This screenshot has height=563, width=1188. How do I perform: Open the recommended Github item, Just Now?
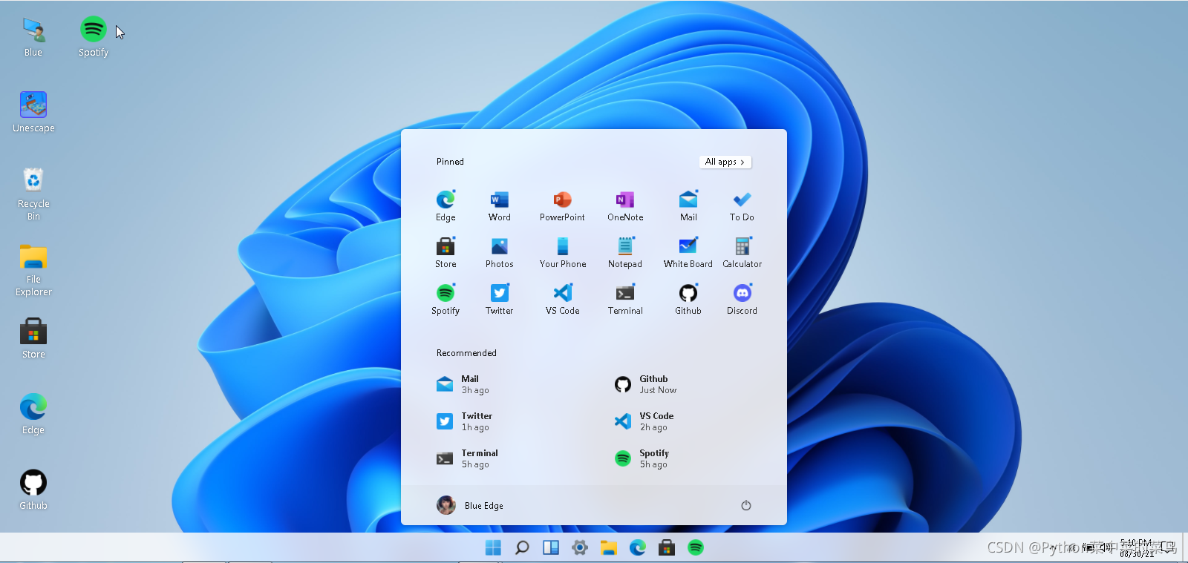pos(646,384)
